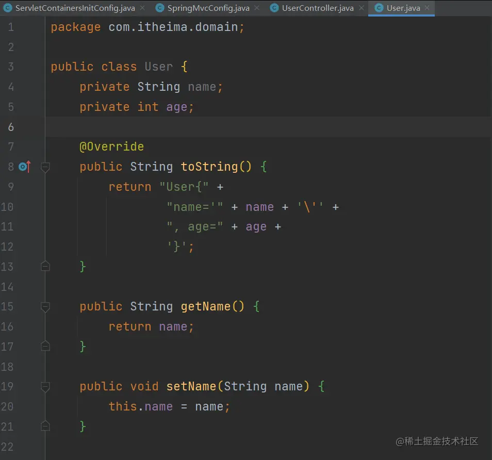The height and width of the screenshot is (460, 492).
Task: Close the UserController.java tab
Action: click(x=362, y=8)
